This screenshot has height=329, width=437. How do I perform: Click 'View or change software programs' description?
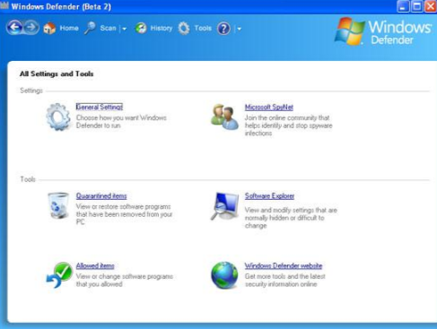pyautogui.click(x=125, y=280)
